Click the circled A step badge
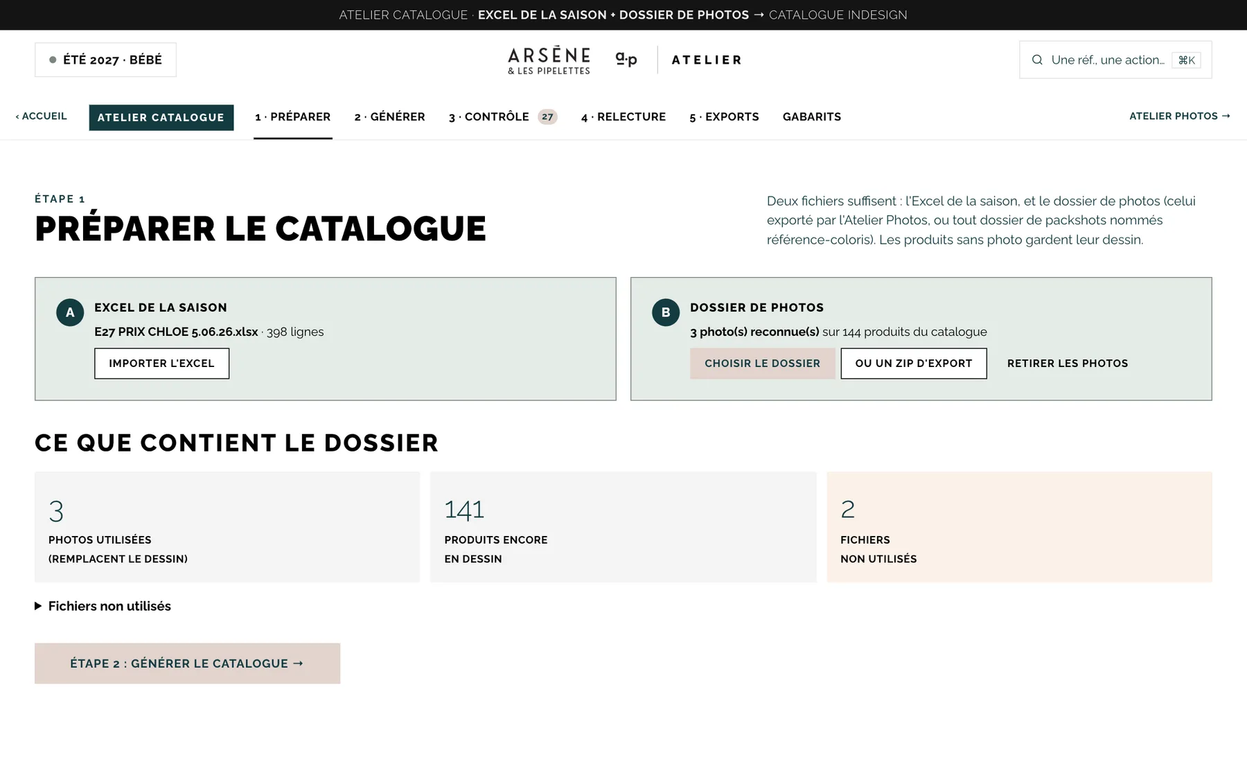 tap(70, 312)
